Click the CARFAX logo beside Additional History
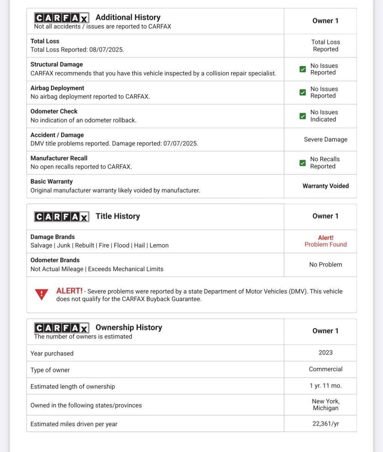 click(62, 18)
